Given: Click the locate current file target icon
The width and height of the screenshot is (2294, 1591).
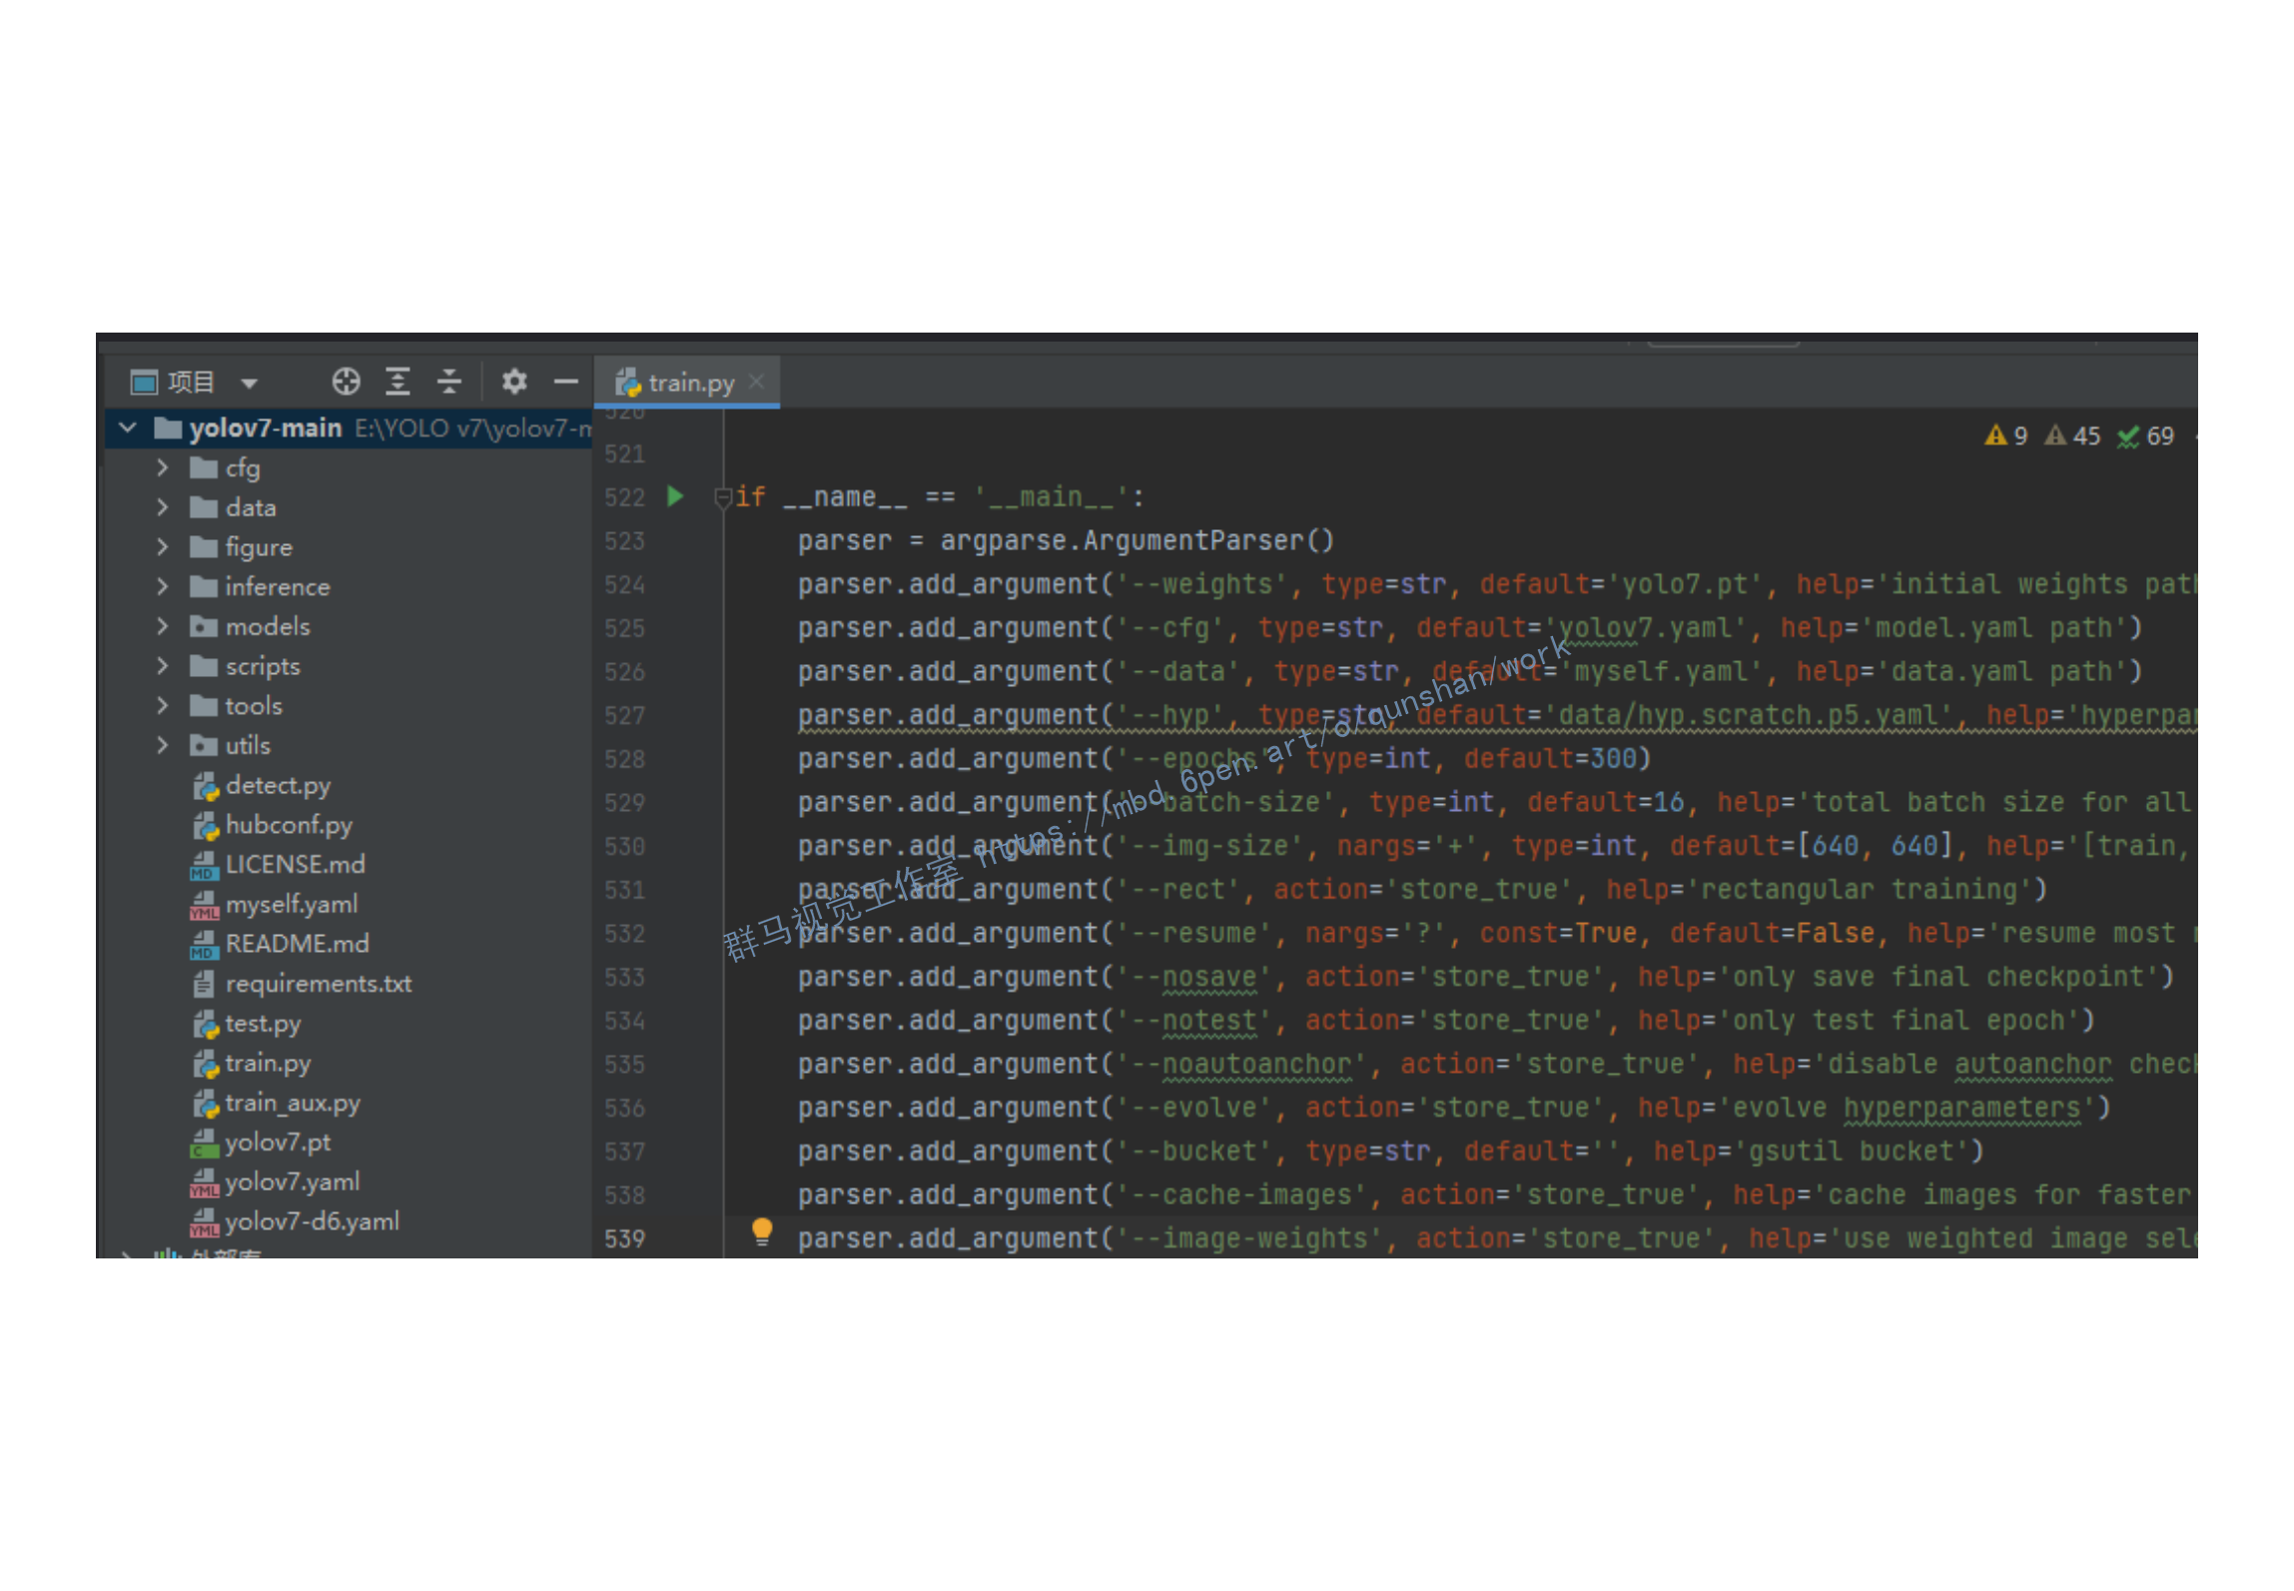Looking at the screenshot, I should (x=346, y=382).
